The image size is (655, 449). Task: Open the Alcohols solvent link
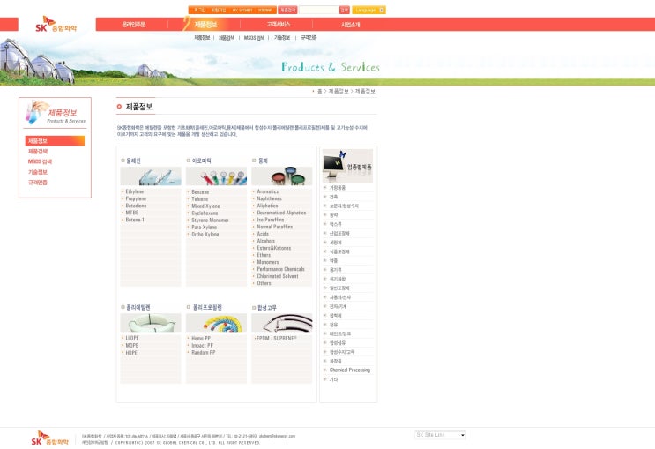coord(266,241)
